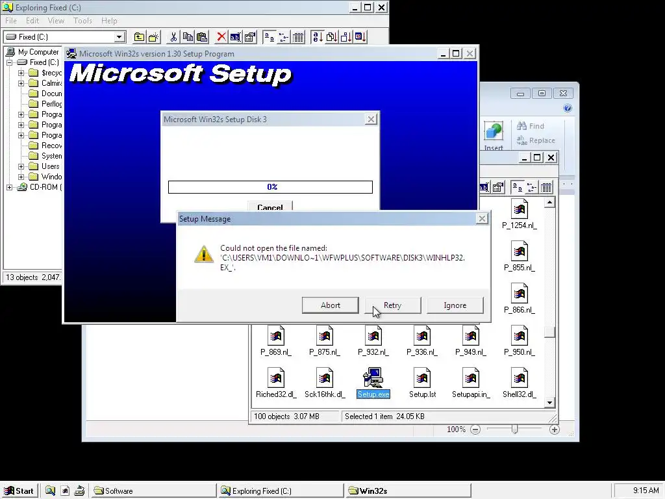Expand the Calmira folder node
The height and width of the screenshot is (499, 665).
(21, 83)
